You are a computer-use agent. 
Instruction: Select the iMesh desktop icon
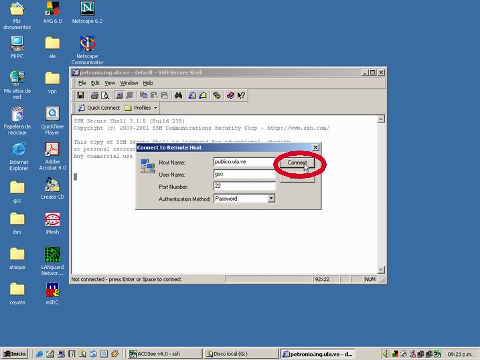[52, 223]
